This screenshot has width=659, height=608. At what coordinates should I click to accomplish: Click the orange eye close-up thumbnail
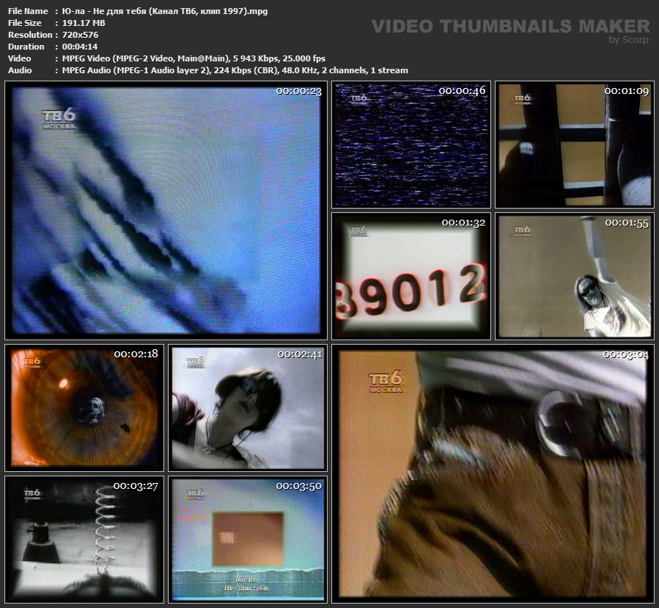coord(85,408)
